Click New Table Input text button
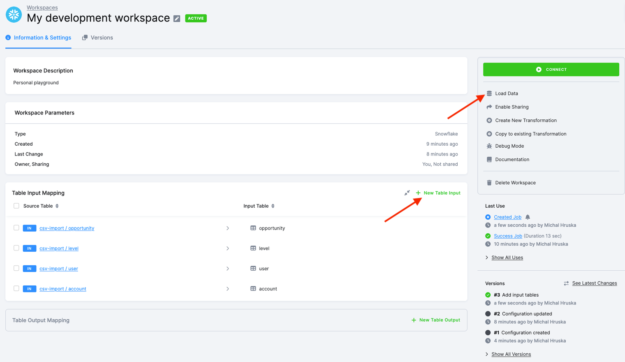The height and width of the screenshot is (362, 625). [442, 193]
